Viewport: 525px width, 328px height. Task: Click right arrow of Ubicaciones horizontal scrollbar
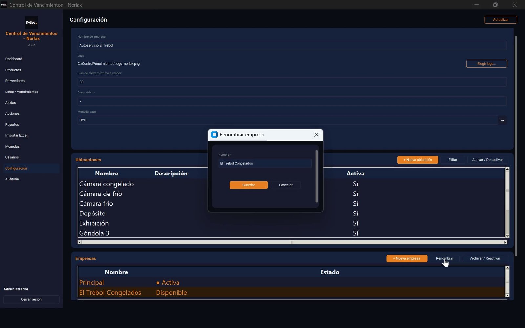(x=505, y=242)
